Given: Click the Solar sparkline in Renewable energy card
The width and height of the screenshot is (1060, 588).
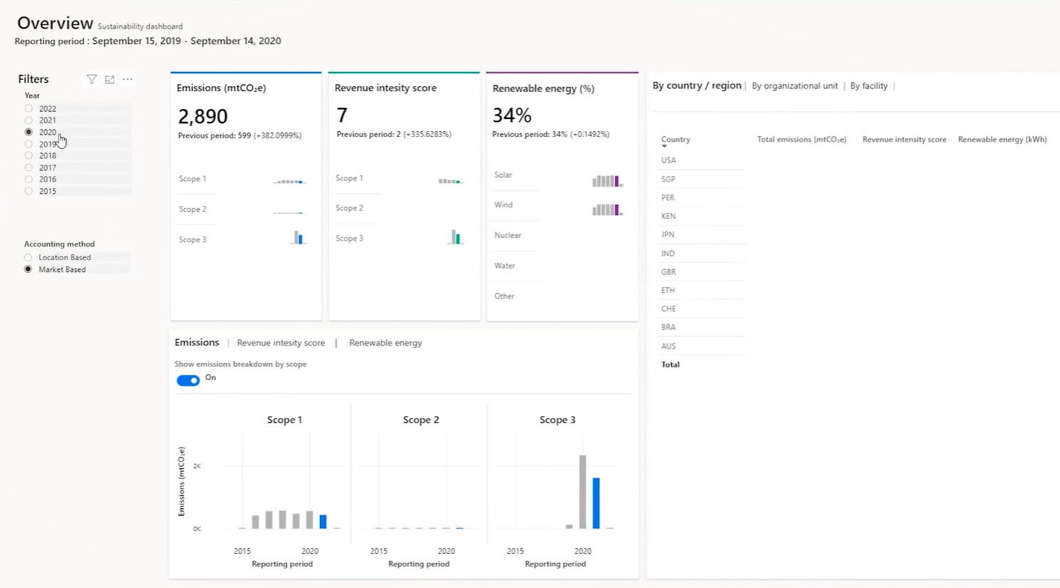Looking at the screenshot, I should point(607,181).
